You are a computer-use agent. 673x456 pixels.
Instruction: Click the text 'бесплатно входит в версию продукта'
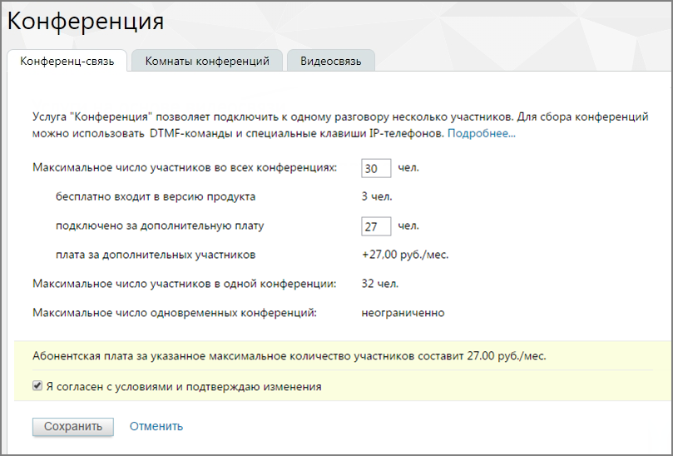point(156,196)
